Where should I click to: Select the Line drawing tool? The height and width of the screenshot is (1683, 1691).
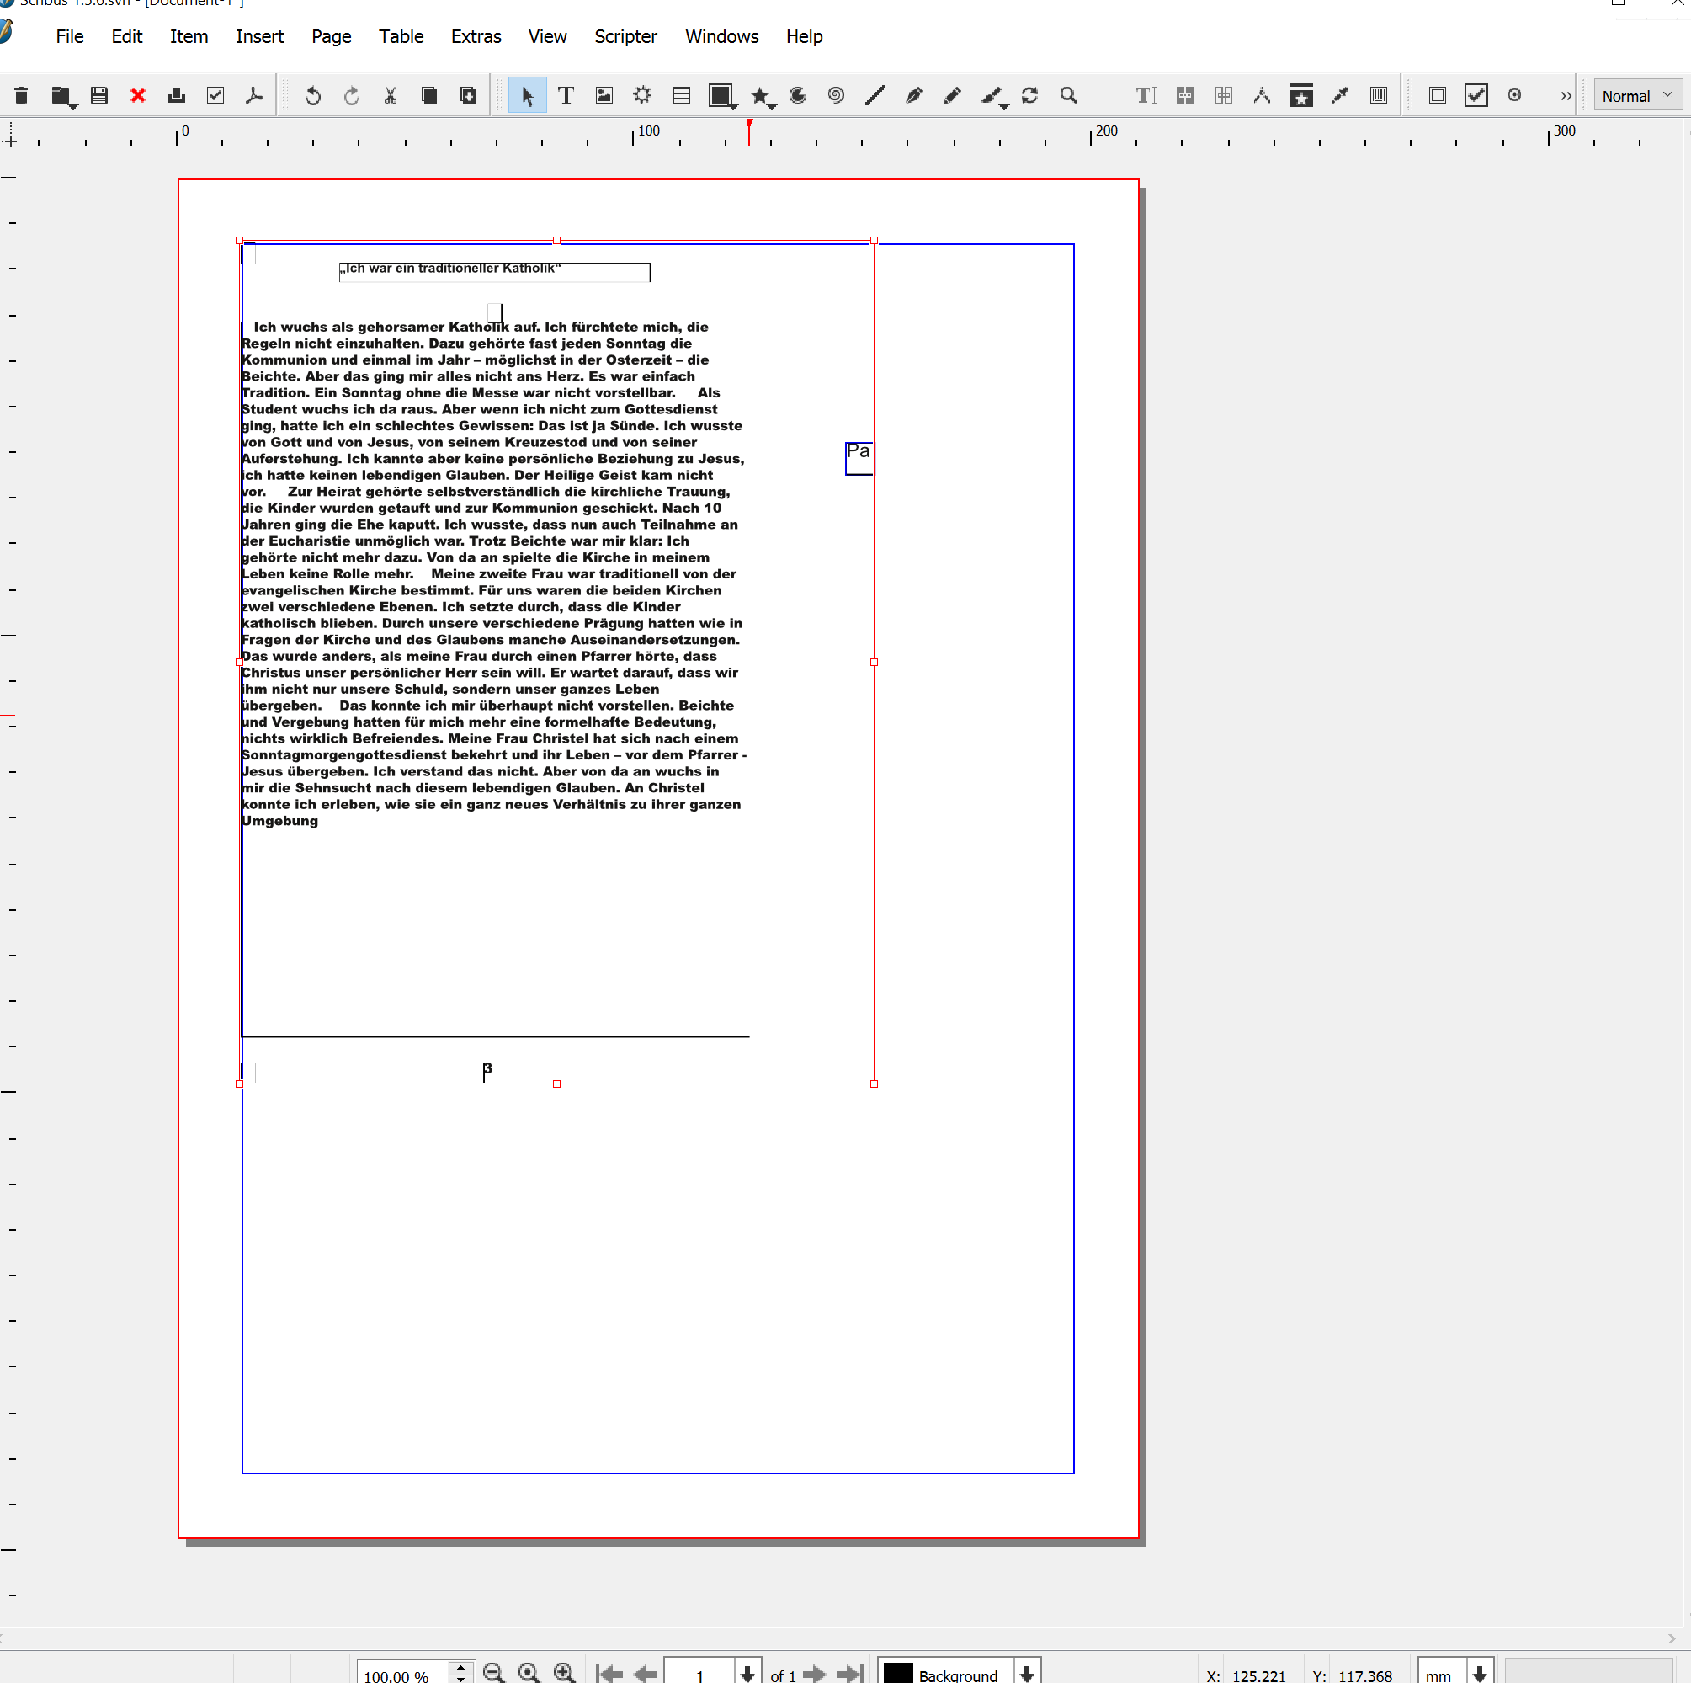[x=875, y=95]
